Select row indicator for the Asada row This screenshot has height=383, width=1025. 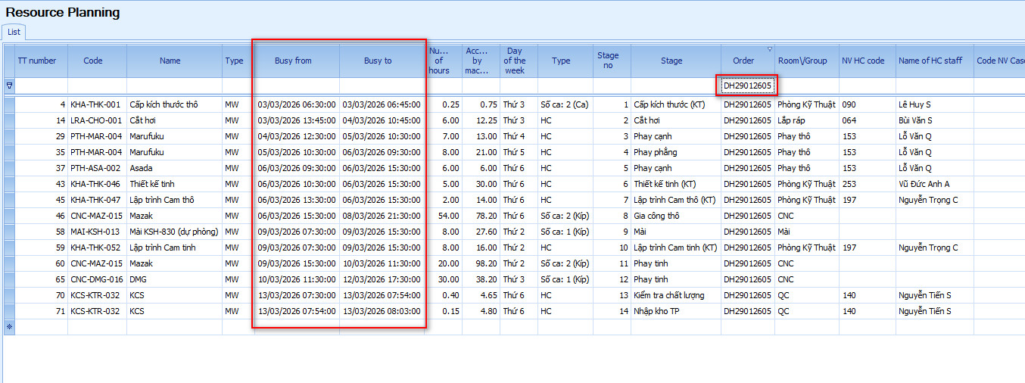(9, 168)
